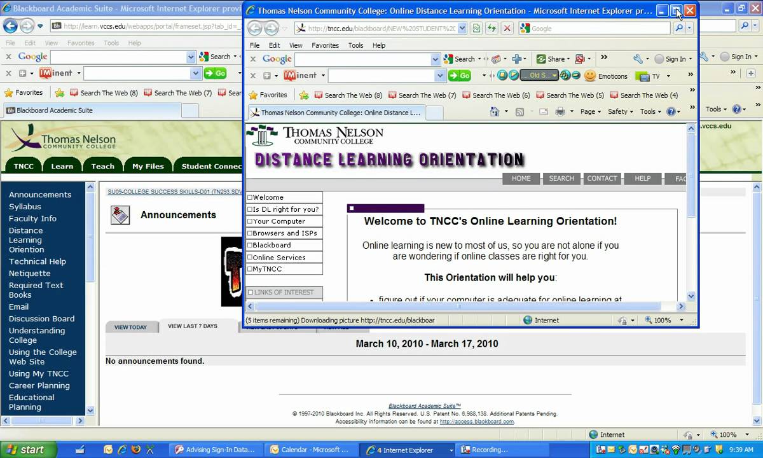Click blue Help icon in front window command bar

(670, 111)
